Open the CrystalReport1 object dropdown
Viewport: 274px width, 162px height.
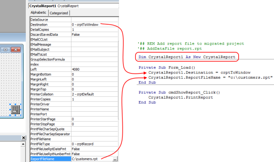[73, 6]
